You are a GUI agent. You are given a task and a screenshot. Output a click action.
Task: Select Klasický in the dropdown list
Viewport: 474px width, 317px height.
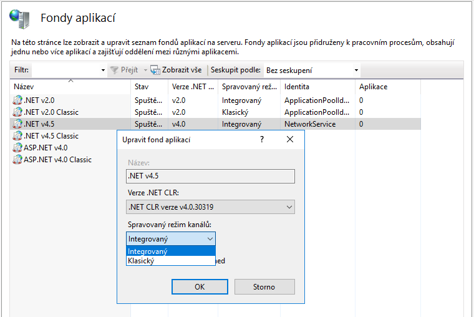point(171,261)
